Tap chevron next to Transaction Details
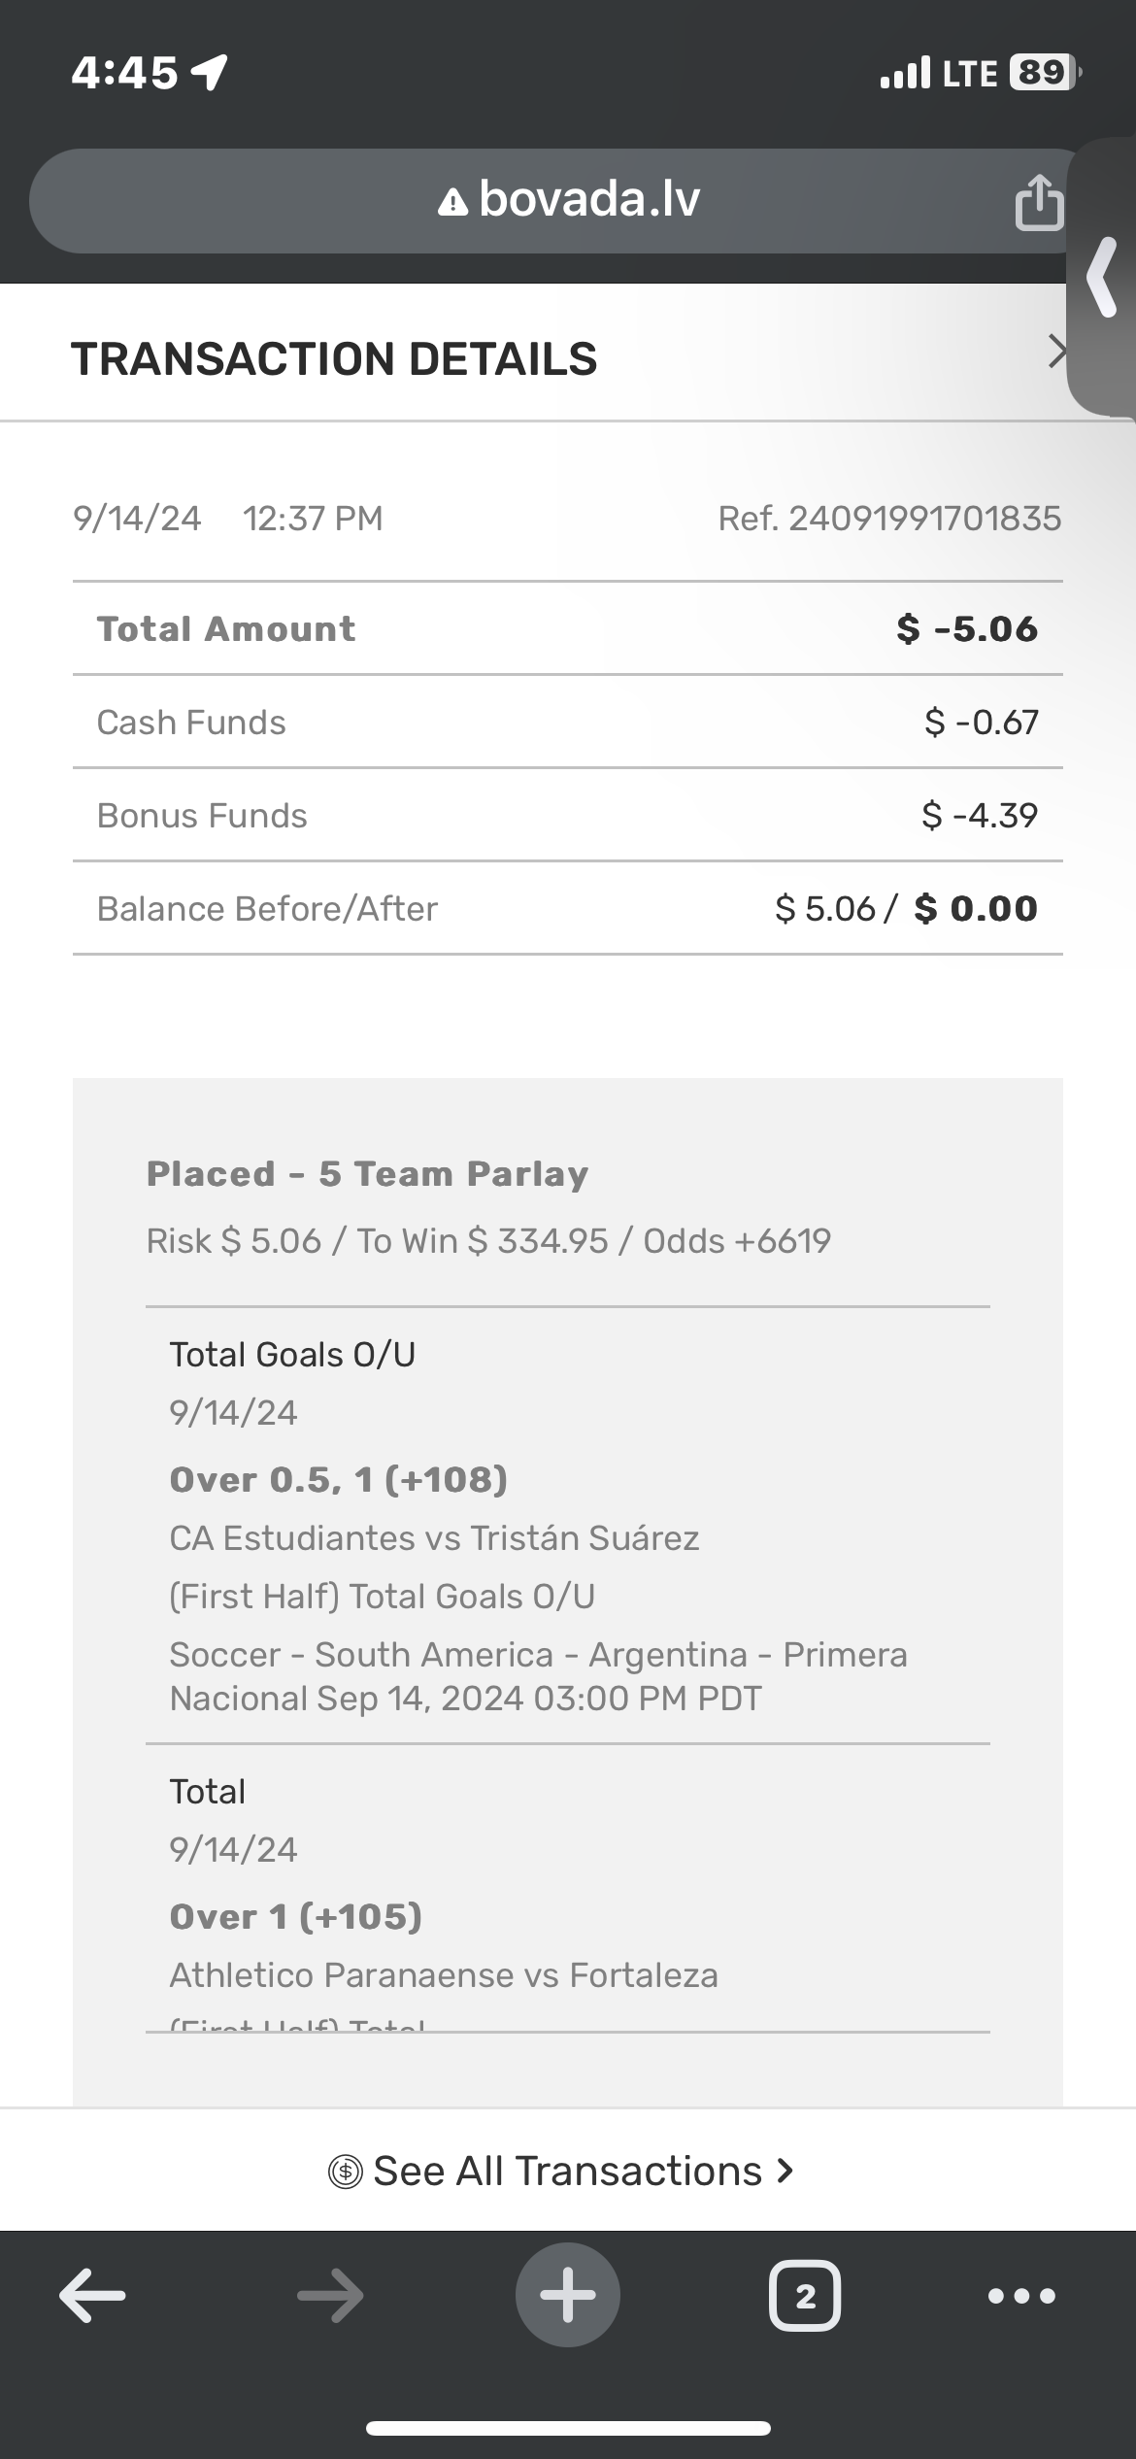The width and height of the screenshot is (1136, 2459). 1056,352
